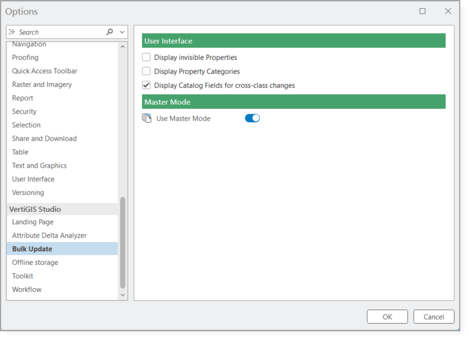Image resolution: width=469 pixels, height=340 pixels.
Task: Uncheck Display Catalog Fields for cross-class changes
Action: click(x=147, y=86)
